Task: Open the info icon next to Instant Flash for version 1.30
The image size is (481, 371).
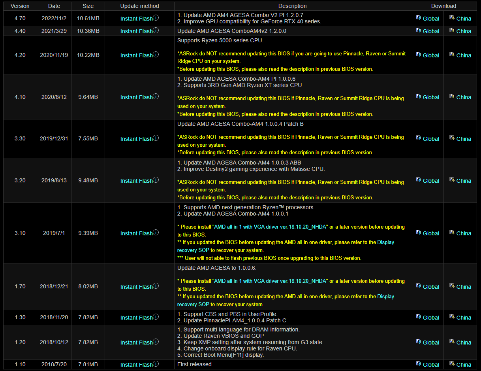Action: click(x=156, y=317)
